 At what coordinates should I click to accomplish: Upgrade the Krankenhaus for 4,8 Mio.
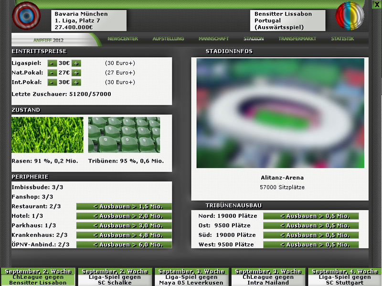[x=124, y=235]
